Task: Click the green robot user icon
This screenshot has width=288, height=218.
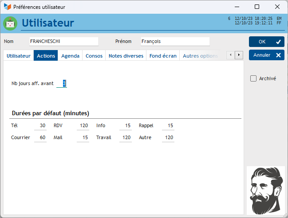Action: click(10, 23)
